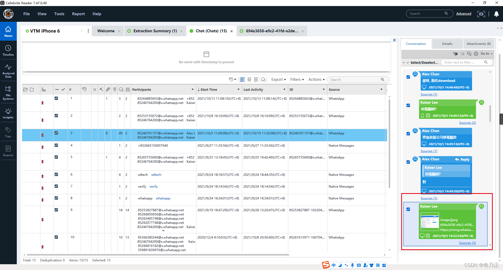Open File Systems section
This screenshot has height=270, width=503.
click(x=8, y=93)
